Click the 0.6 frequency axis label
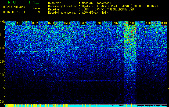The height and width of the screenshot is (107, 169). tap(2, 102)
